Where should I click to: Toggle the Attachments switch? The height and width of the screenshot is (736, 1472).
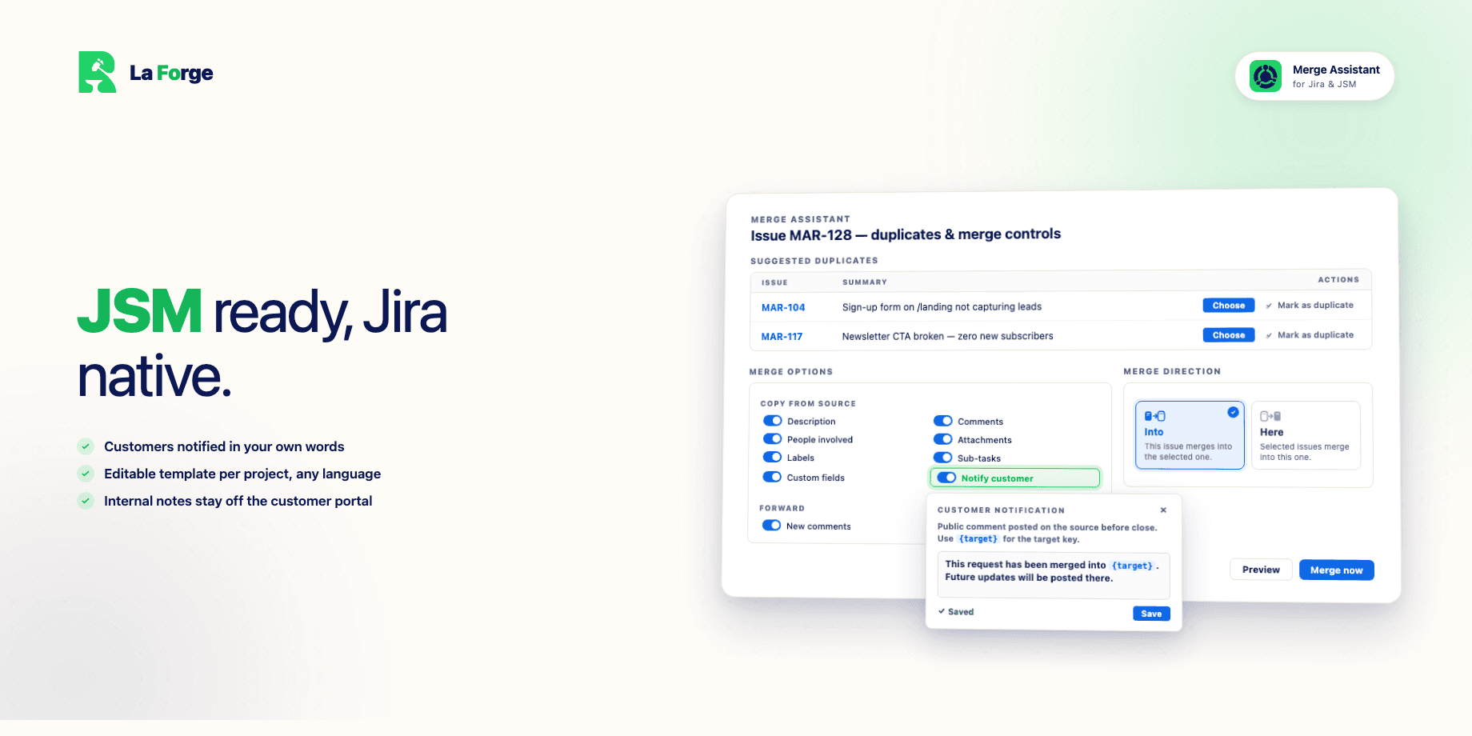[943, 439]
